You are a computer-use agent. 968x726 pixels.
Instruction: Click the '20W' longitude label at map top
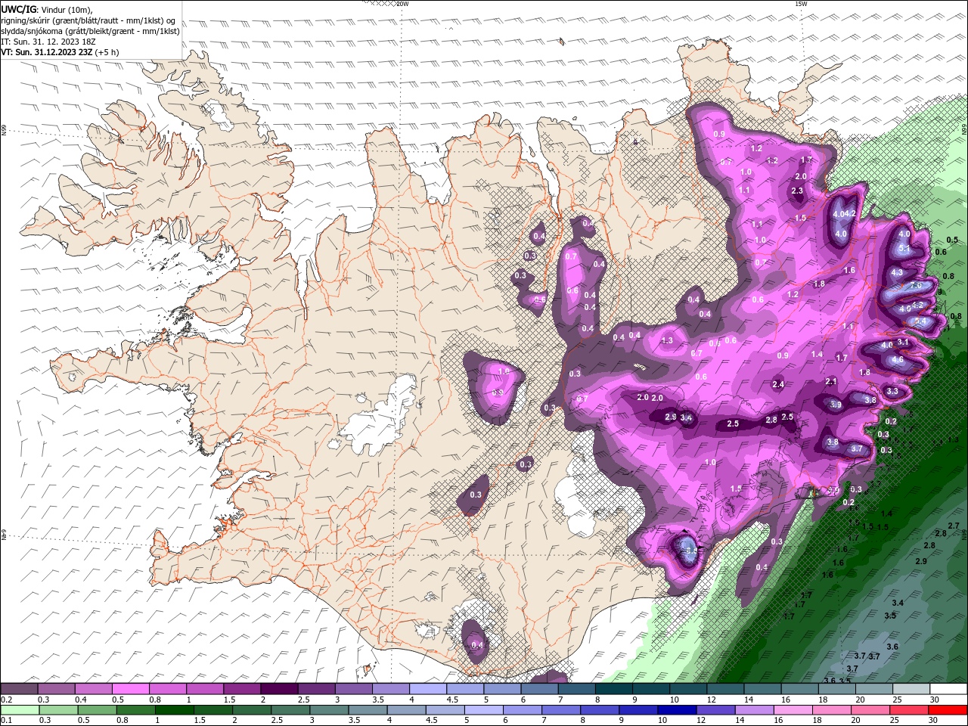pyautogui.click(x=402, y=4)
